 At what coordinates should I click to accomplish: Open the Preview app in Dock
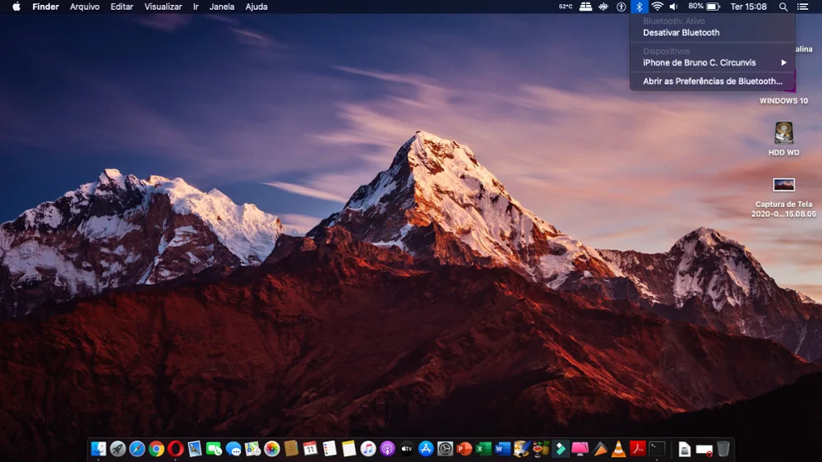(195, 449)
